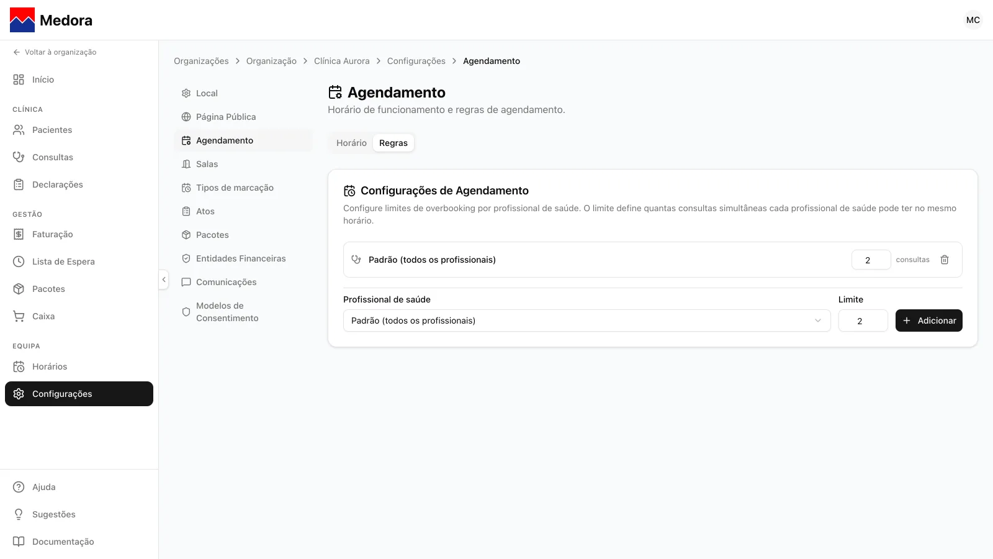Open Modelos de Consentimento settings
Image resolution: width=993 pixels, height=559 pixels.
[243, 312]
